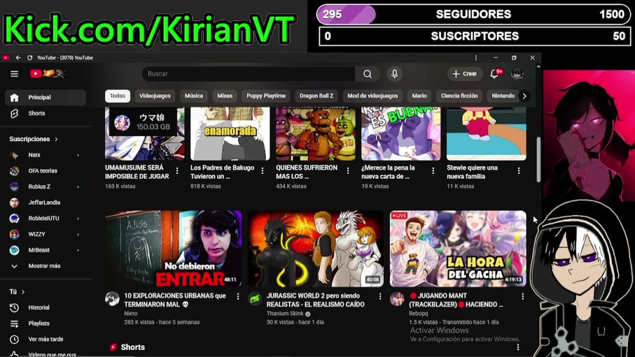635x357 pixels.
Task: Open options for QUIENES SUFRIERON MAS video
Action: (348, 171)
